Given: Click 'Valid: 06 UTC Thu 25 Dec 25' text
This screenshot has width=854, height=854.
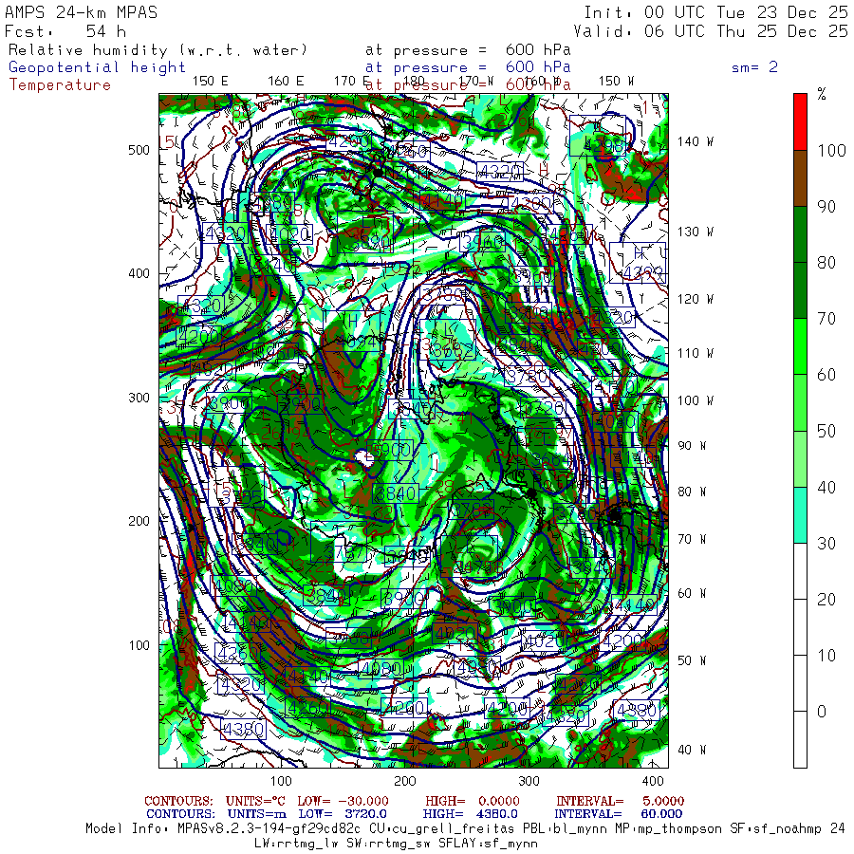Looking at the screenshot, I should [x=711, y=31].
